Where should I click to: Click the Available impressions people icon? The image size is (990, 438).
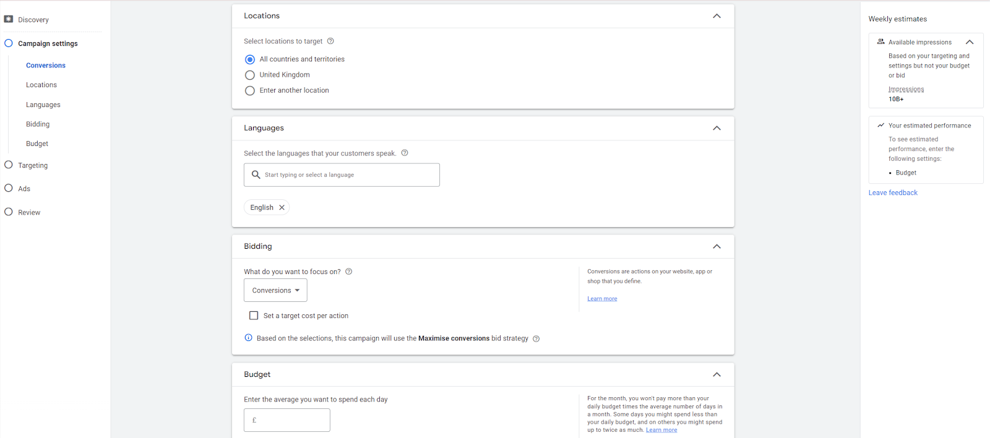tap(881, 42)
